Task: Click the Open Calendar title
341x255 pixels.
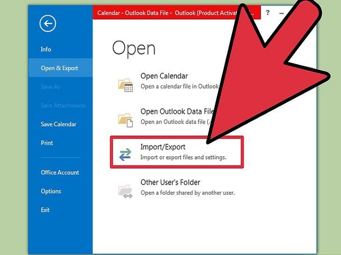Action: [164, 76]
